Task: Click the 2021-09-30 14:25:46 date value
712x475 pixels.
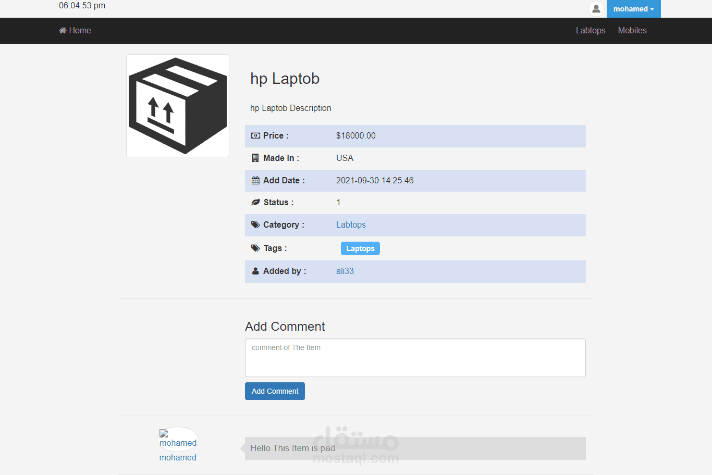Action: [375, 180]
